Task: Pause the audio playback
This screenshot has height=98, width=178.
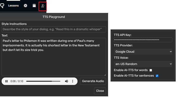Action: pyautogui.click(x=6, y=81)
